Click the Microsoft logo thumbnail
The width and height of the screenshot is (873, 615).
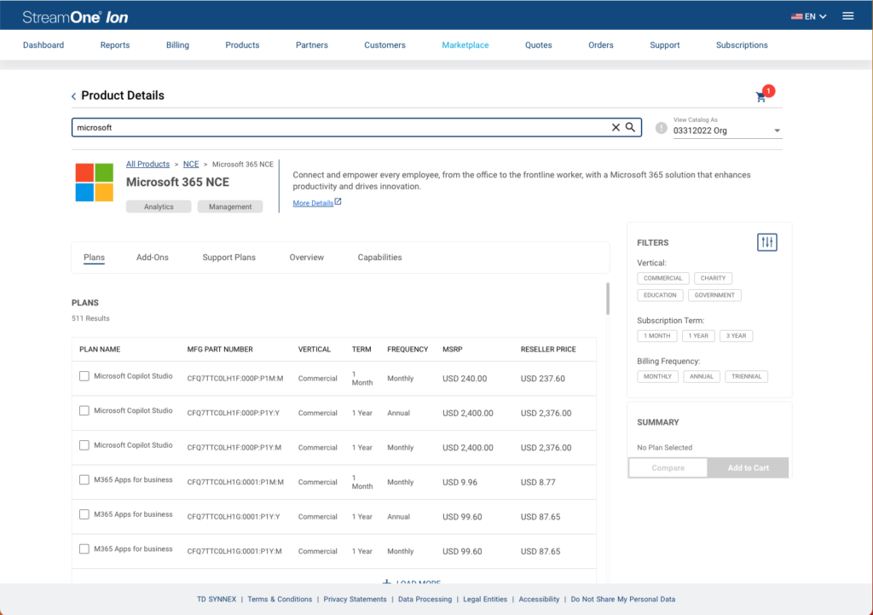(x=95, y=183)
